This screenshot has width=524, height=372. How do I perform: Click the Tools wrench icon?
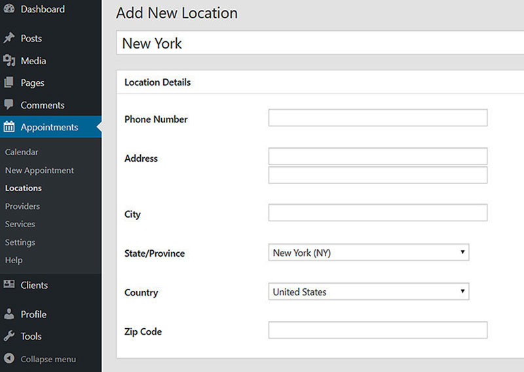pos(9,335)
